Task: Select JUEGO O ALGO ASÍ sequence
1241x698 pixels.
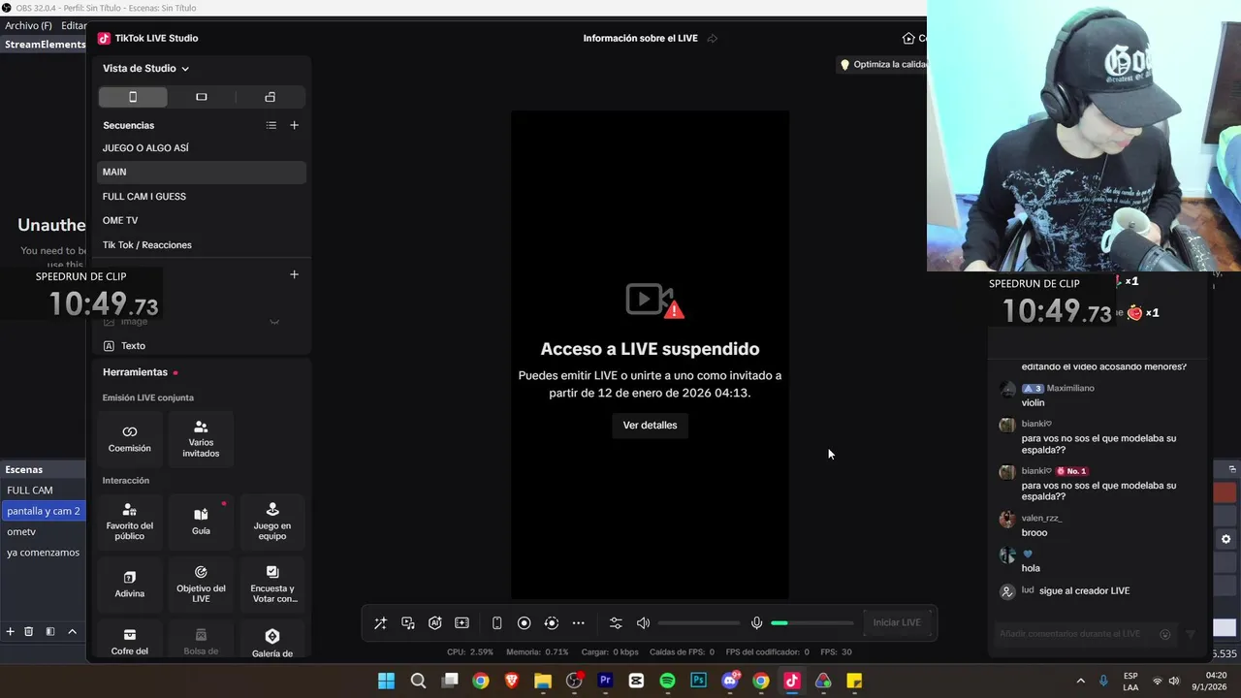Action: pyautogui.click(x=202, y=148)
